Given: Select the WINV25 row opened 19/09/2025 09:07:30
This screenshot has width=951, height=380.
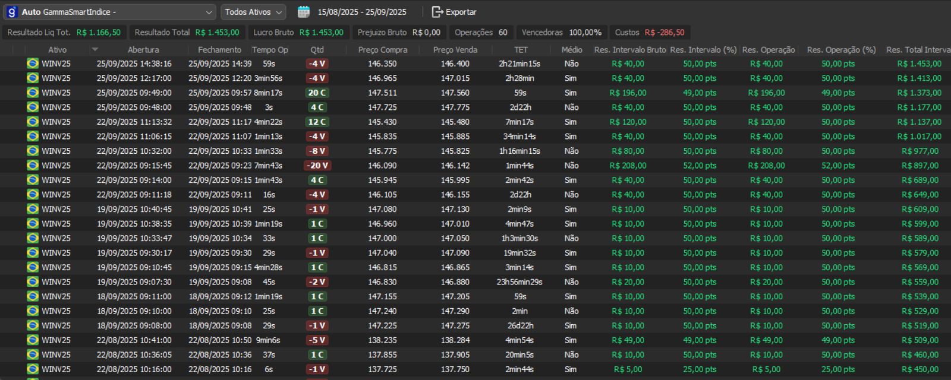Looking at the screenshot, I should coord(134,282).
